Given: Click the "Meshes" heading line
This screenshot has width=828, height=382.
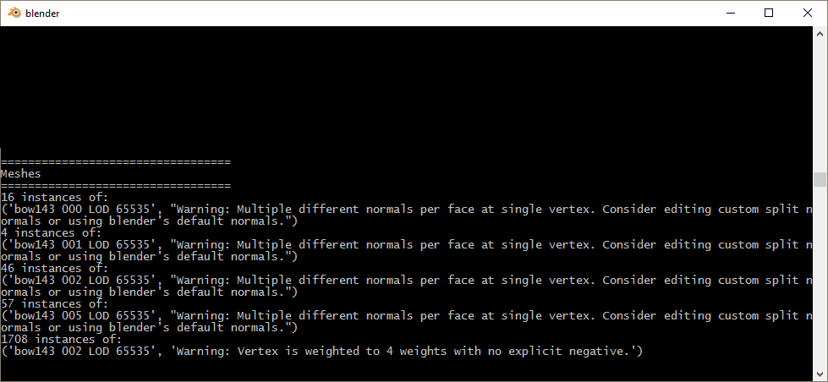Looking at the screenshot, I should click(21, 173).
